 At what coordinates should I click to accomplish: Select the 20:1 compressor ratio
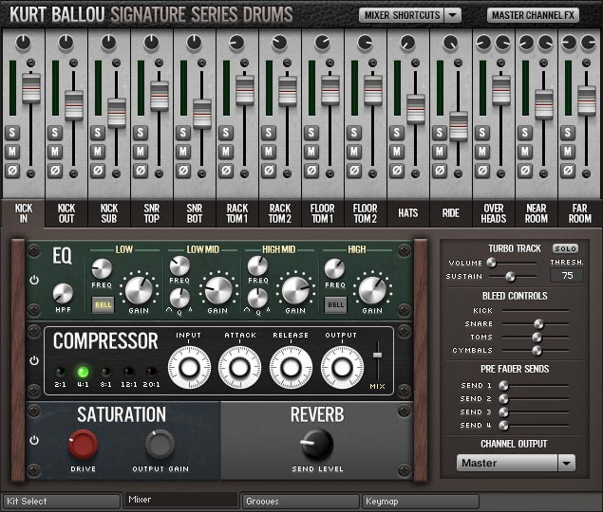[x=151, y=372]
